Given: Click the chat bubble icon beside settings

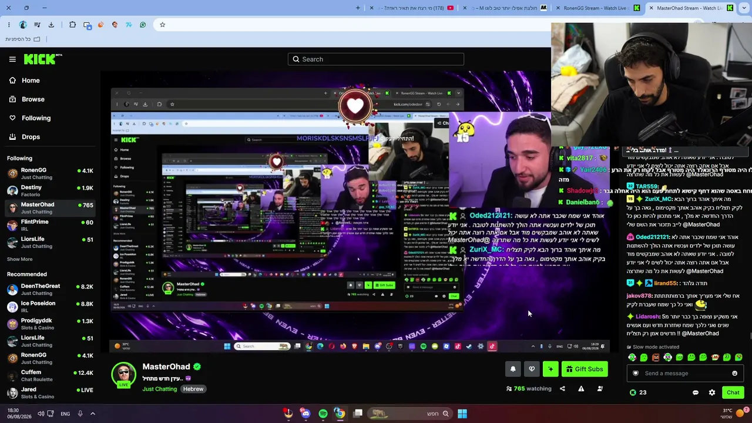Looking at the screenshot, I should click(x=696, y=392).
